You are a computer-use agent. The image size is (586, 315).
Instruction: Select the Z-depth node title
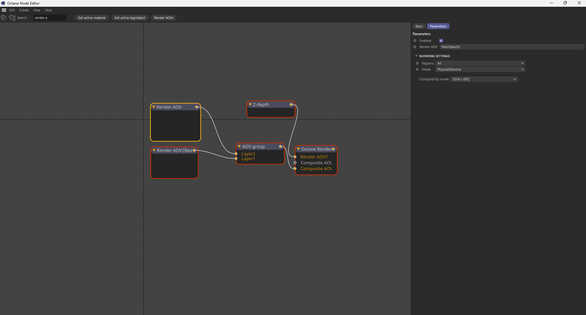click(x=261, y=104)
